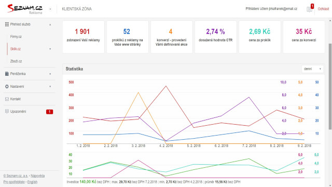Click KLIENTSKÁ ZÓNA header title
332x187 pixels.
pyautogui.click(x=77, y=9)
